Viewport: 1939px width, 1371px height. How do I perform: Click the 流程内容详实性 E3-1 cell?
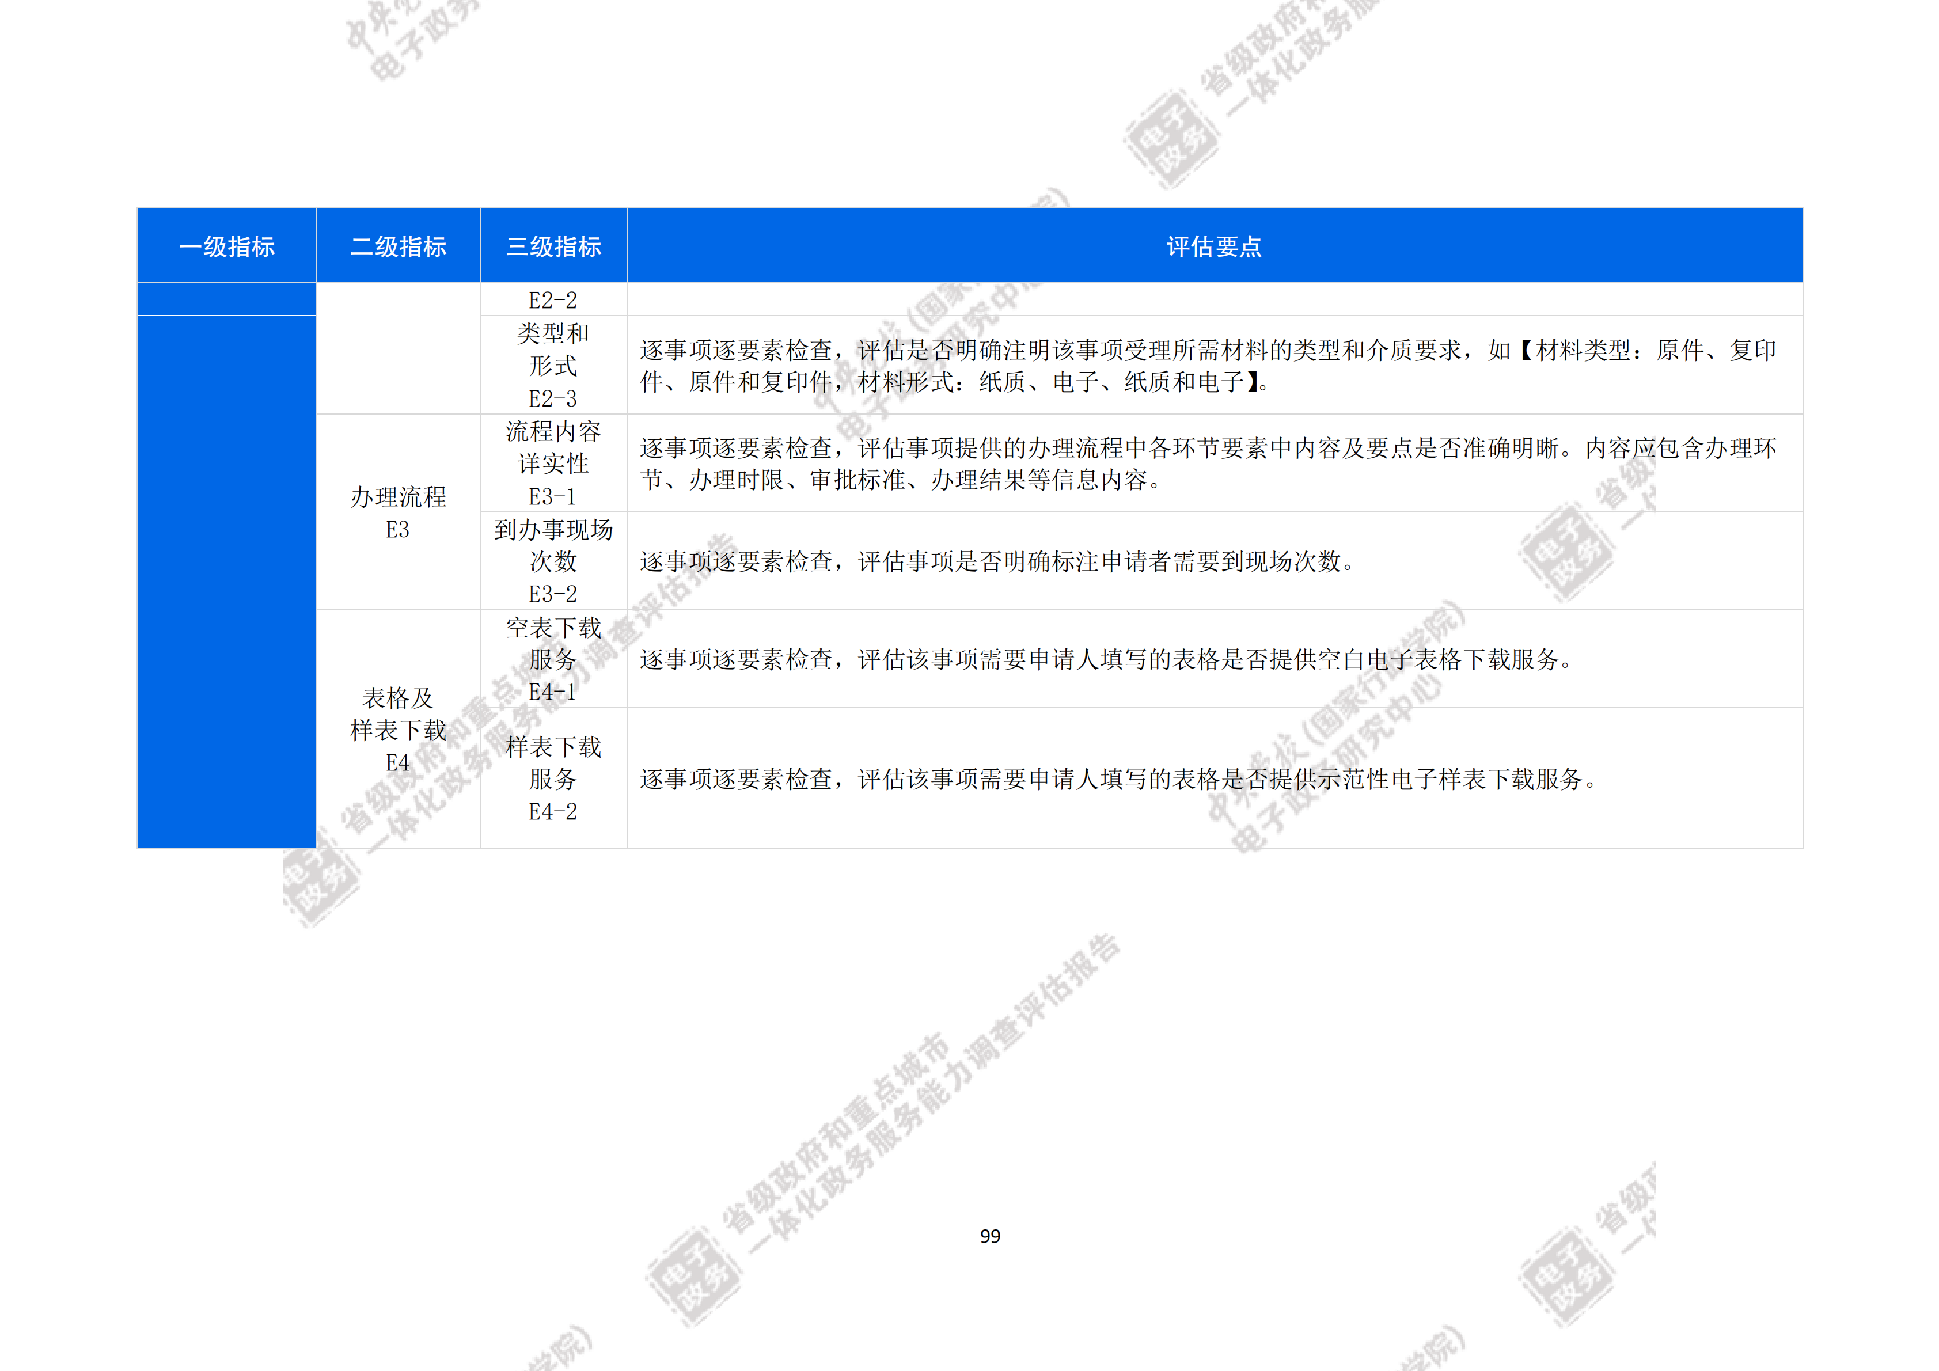point(553,464)
